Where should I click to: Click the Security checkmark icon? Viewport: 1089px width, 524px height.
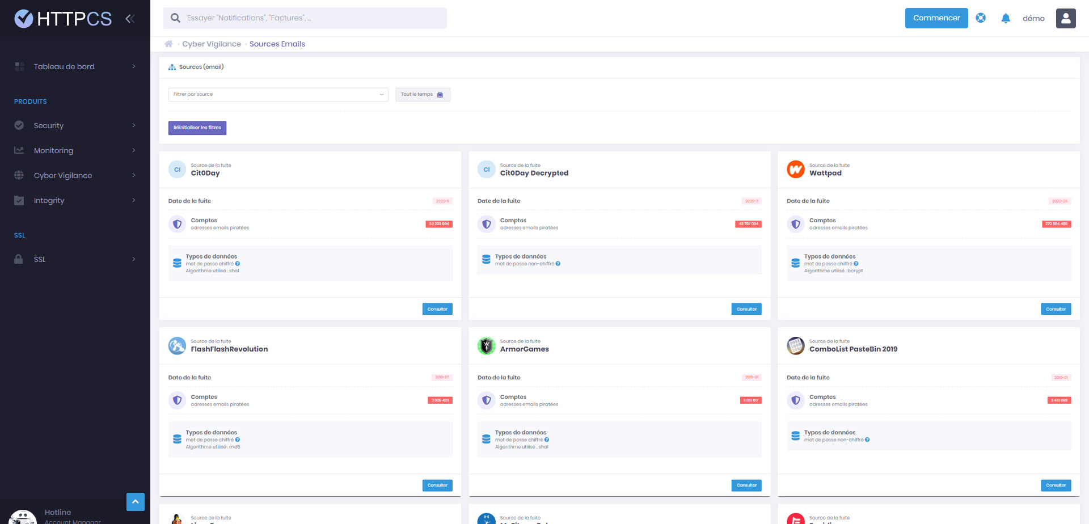(x=19, y=125)
